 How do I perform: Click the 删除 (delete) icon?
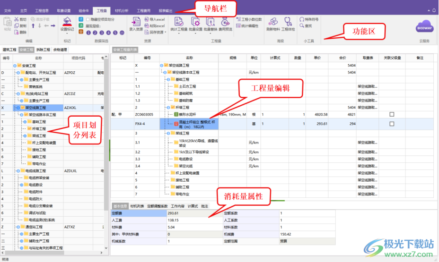pos(17,32)
